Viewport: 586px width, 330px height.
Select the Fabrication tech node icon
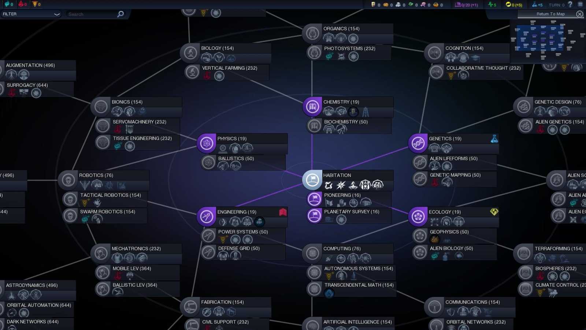[x=190, y=307]
